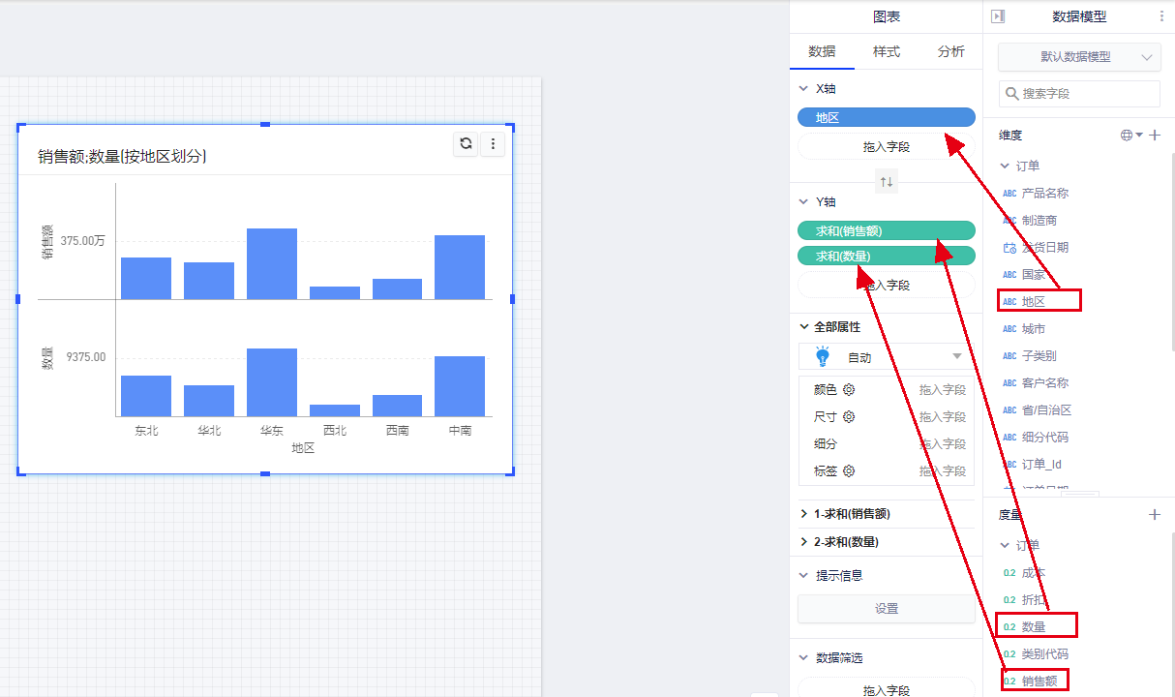
Task: Click the 设置 button under 提示信息
Action: pos(886,609)
